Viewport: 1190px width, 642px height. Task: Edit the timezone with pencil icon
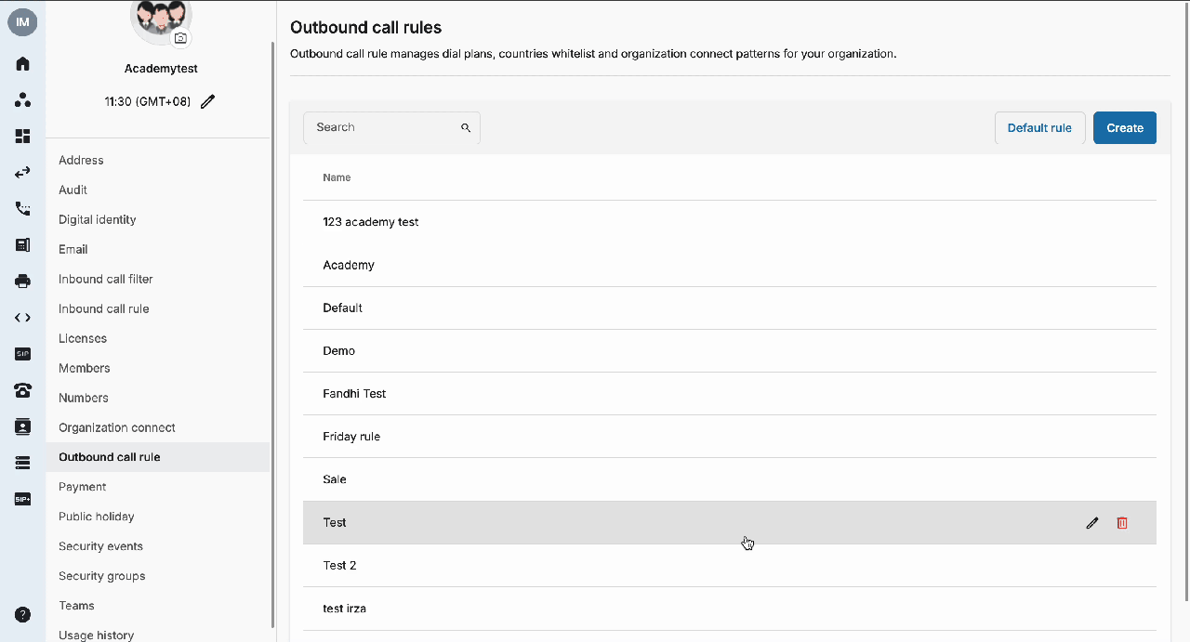click(x=208, y=101)
